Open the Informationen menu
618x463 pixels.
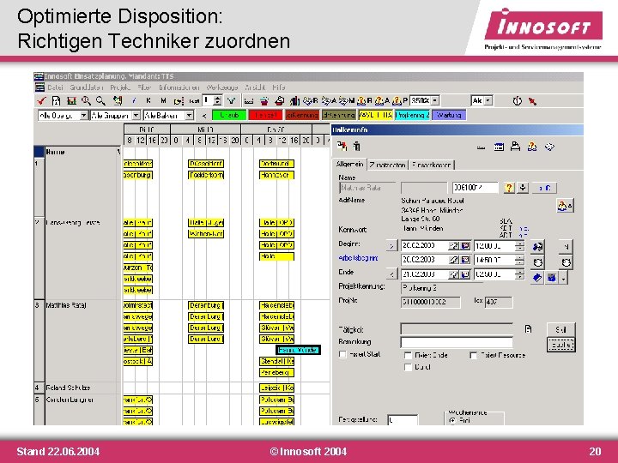click(179, 87)
